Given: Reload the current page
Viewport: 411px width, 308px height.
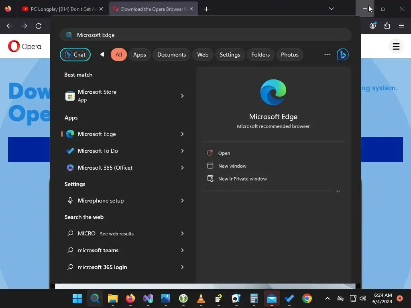Looking at the screenshot, I should [39, 26].
